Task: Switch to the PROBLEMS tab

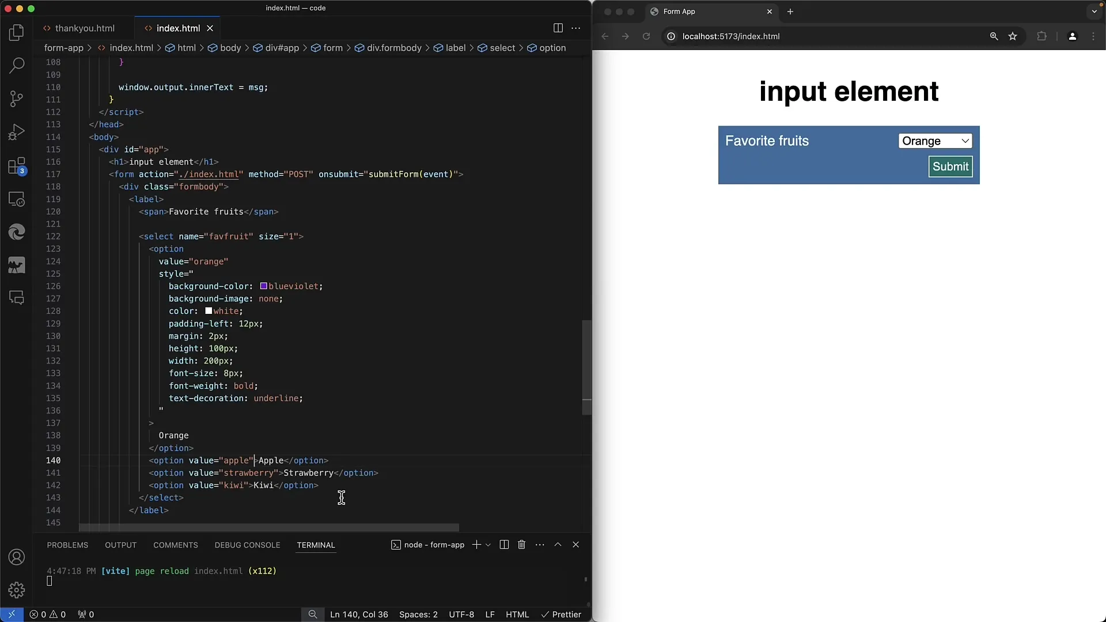Action: [x=67, y=544]
